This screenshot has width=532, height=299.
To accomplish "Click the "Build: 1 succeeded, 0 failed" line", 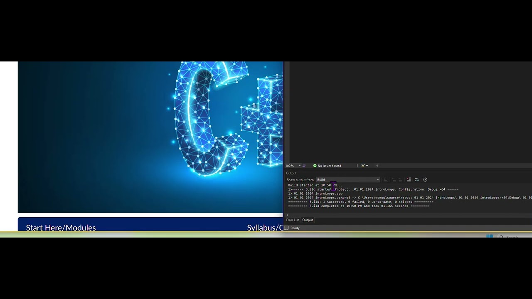I will tap(361, 202).
